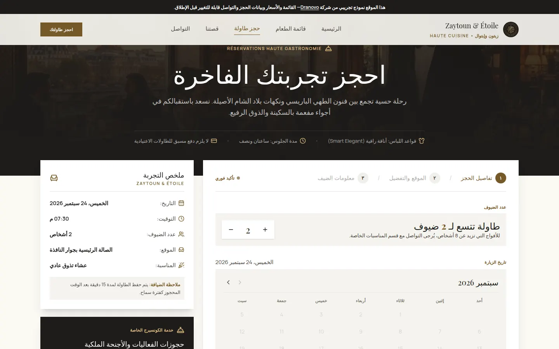Click the خدمة الكونسيرج الخاصة label
This screenshot has width=559, height=349.
tap(152, 330)
